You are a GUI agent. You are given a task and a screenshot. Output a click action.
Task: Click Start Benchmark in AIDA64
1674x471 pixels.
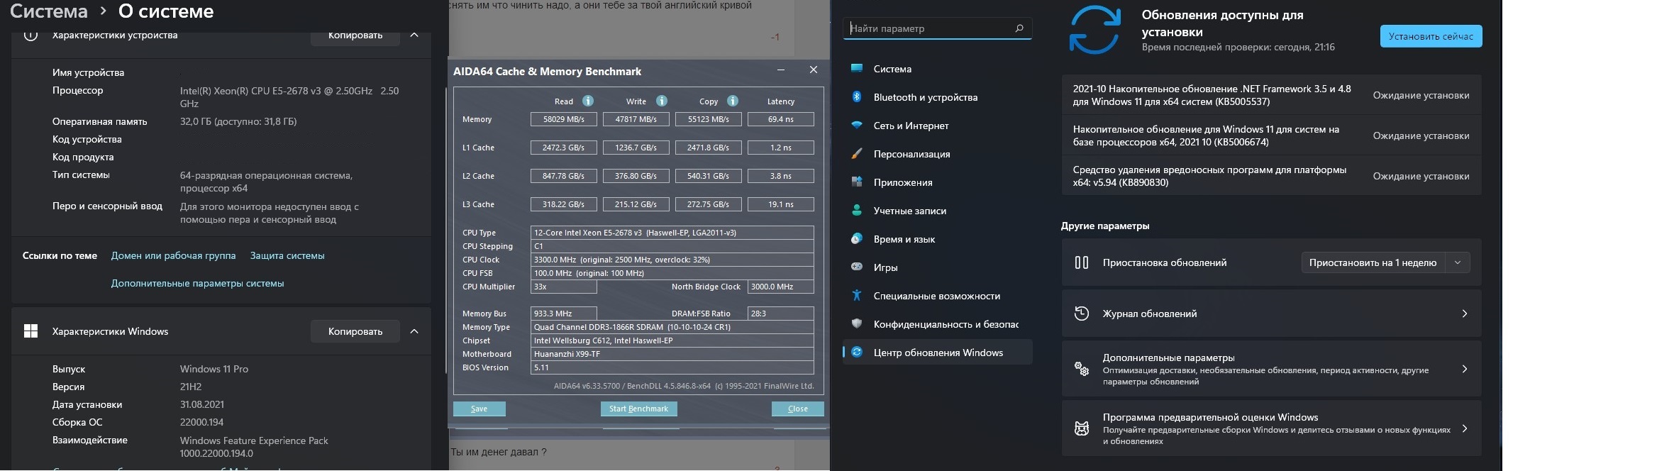pyautogui.click(x=638, y=409)
